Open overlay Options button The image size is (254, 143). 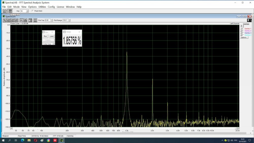pyautogui.click(x=244, y=37)
